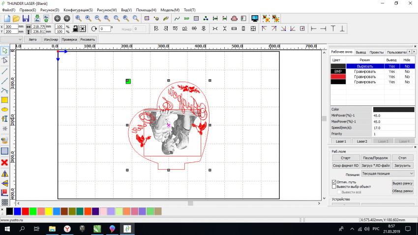The image size is (418, 235).
Task: Expand the dropdown left of 'Авто' button
Action: pos(20,39)
